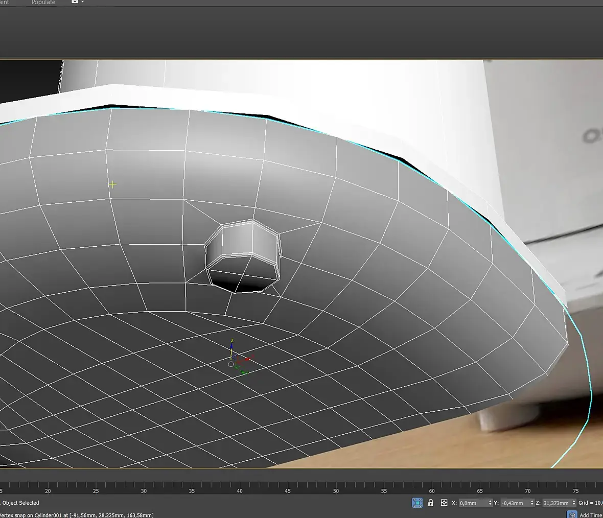Click the Add Time Tag label

click(x=591, y=515)
